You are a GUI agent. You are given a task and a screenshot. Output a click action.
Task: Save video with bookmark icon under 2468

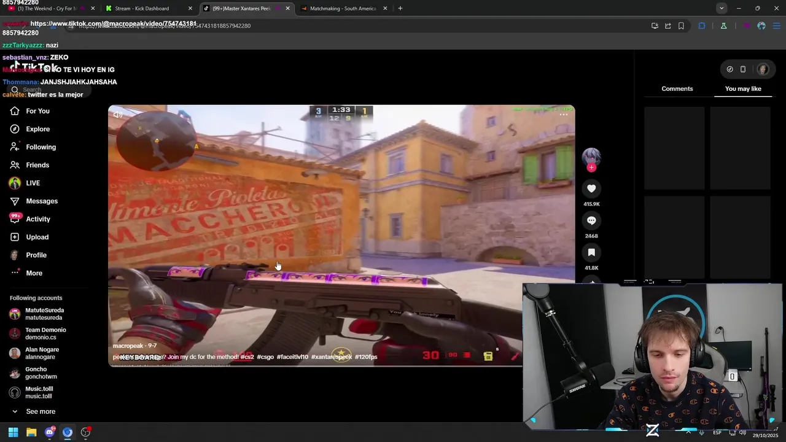point(591,252)
